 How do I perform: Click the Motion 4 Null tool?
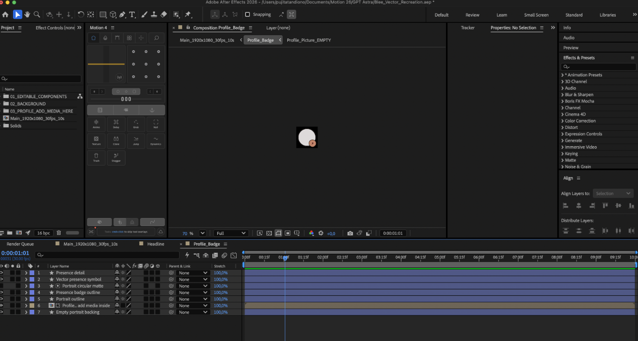156,124
